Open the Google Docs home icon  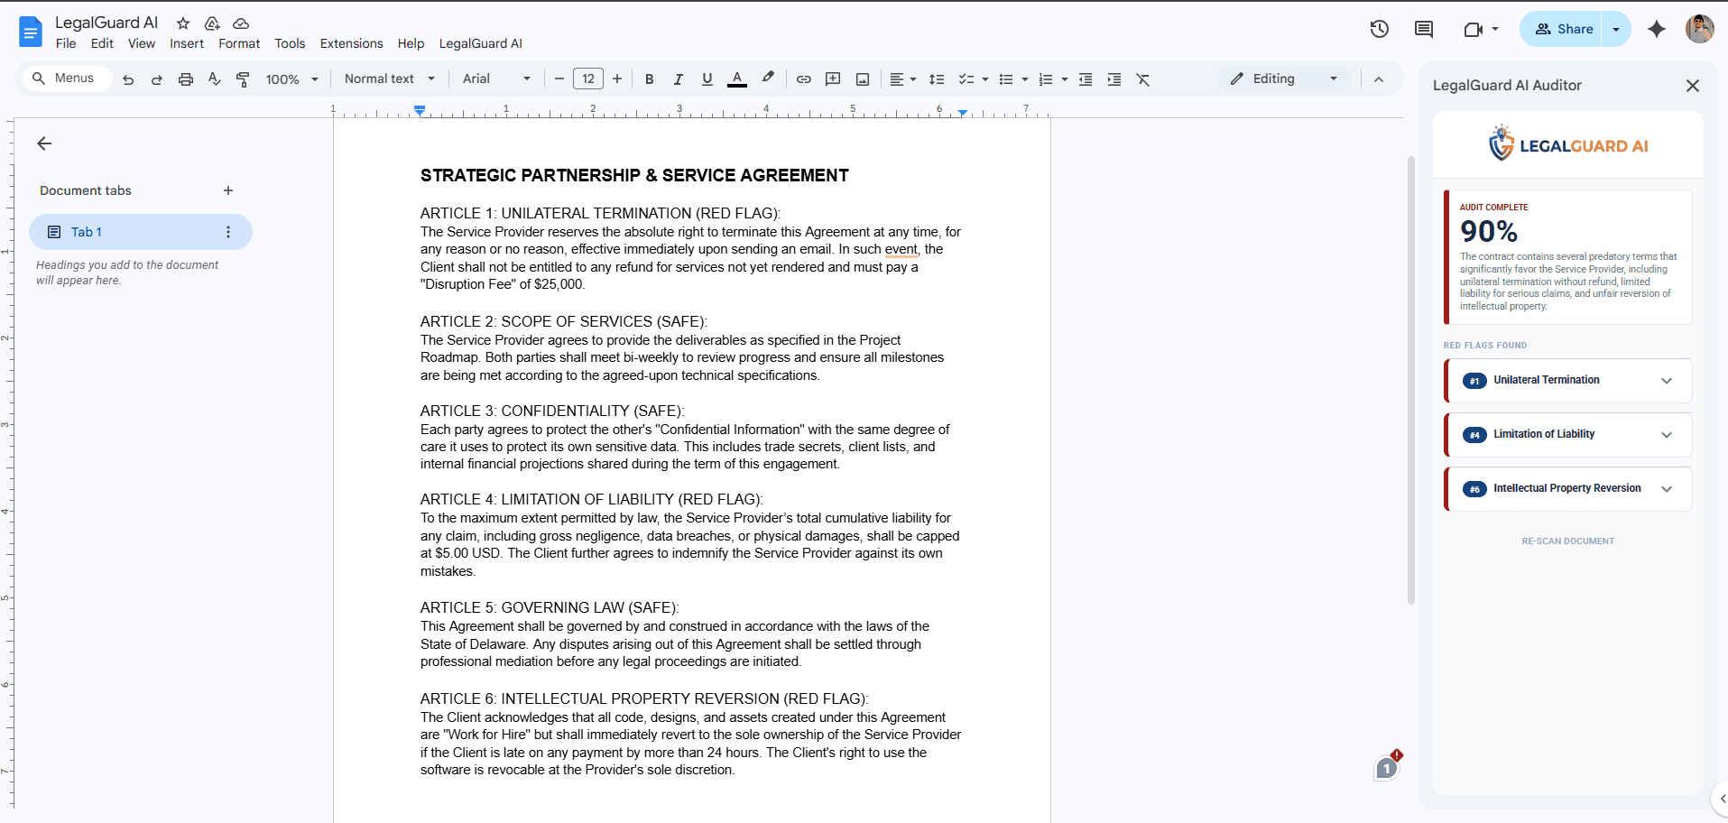tap(31, 32)
